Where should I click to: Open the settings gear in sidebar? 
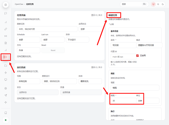6,88
